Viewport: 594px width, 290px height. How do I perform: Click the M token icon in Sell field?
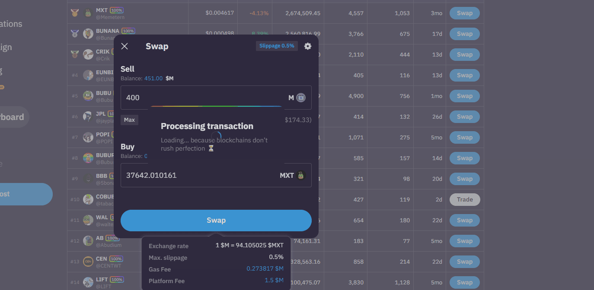tap(301, 98)
